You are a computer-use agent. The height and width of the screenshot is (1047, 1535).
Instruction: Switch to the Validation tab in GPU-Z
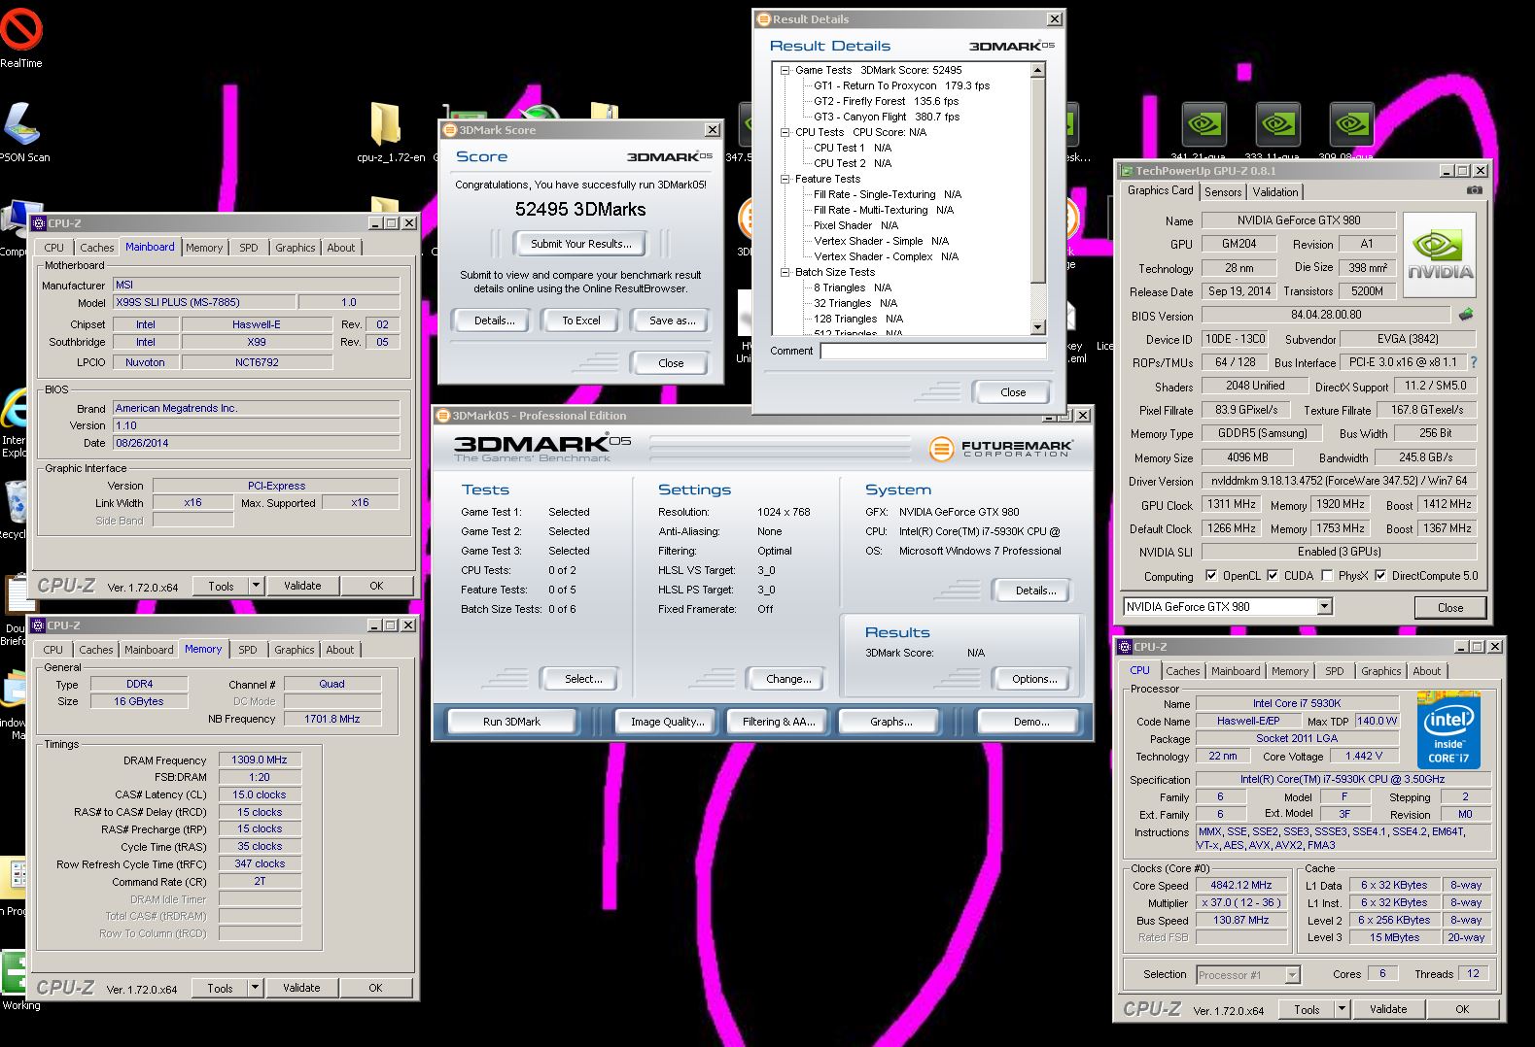point(1274,192)
